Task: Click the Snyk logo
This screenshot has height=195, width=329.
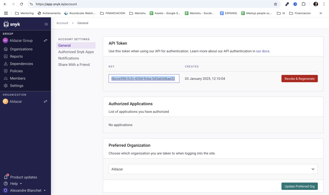Action: (x=12, y=24)
